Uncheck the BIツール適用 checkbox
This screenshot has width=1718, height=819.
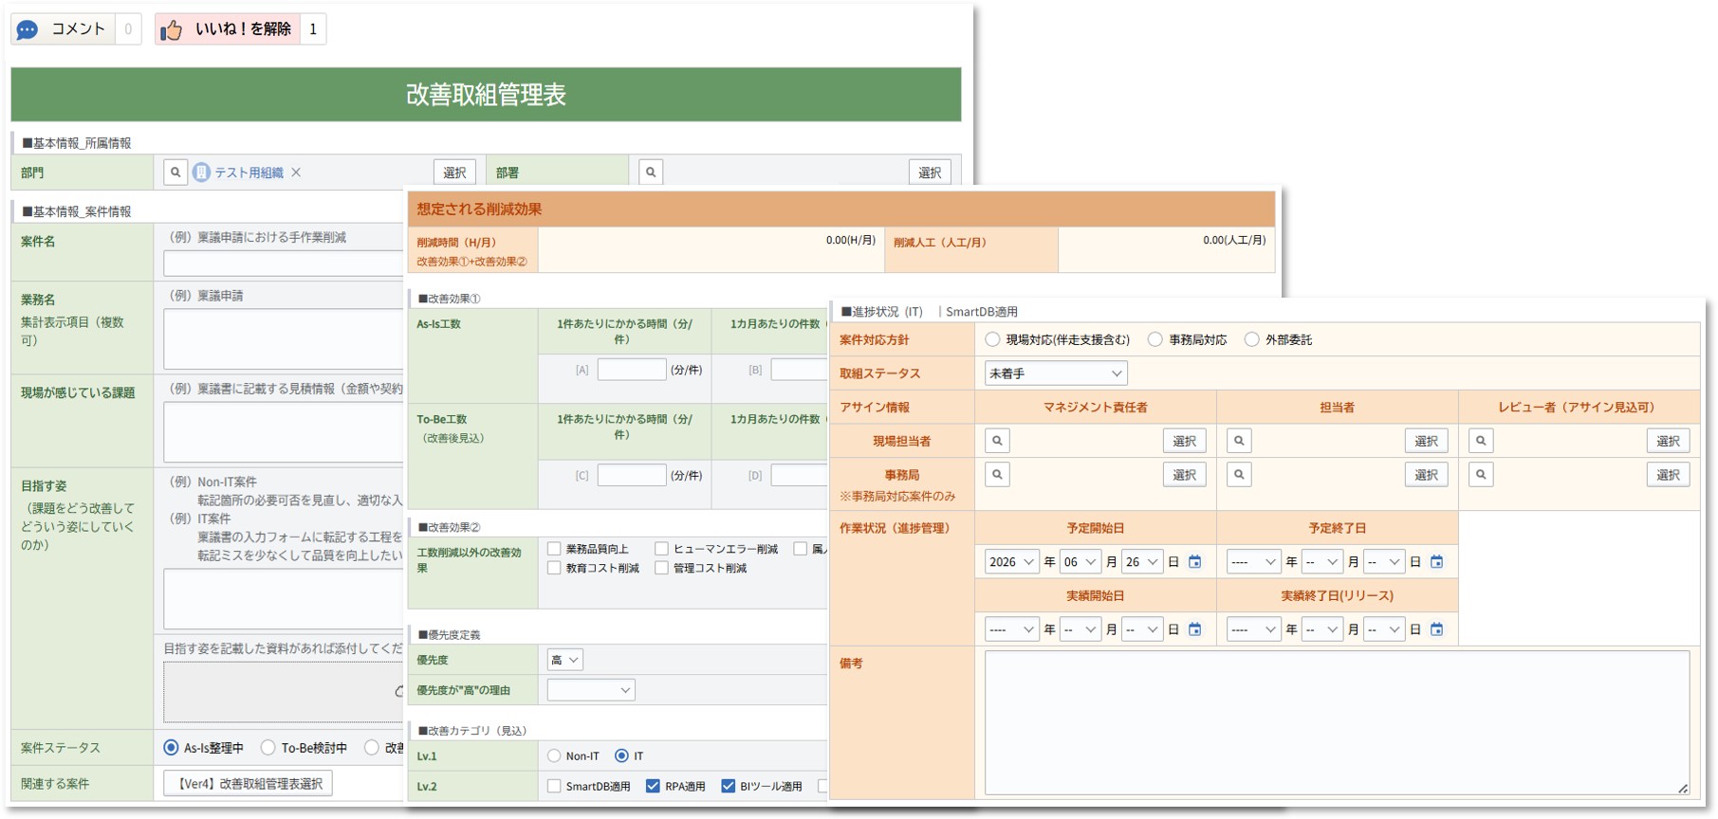[x=729, y=787]
